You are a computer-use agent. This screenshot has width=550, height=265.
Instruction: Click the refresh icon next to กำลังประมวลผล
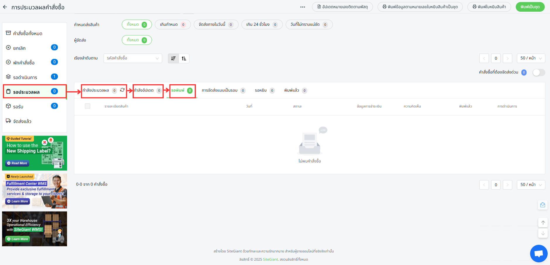click(122, 90)
